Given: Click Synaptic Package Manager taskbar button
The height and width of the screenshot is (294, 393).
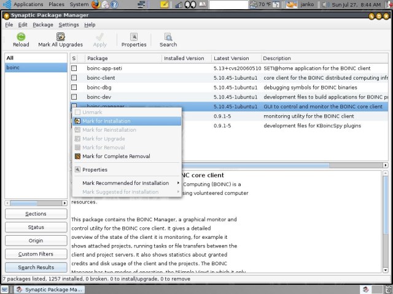Looking at the screenshot, I should [x=49, y=290].
